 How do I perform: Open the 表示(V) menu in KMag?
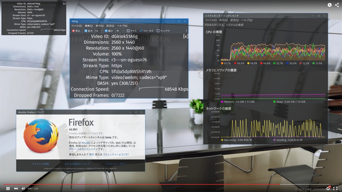pos(100,26)
